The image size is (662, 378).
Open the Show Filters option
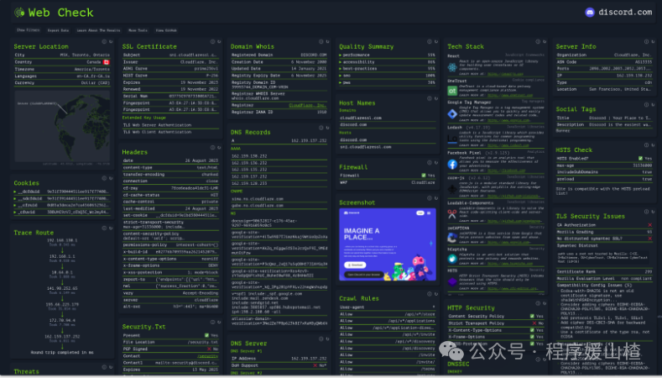pos(28,30)
